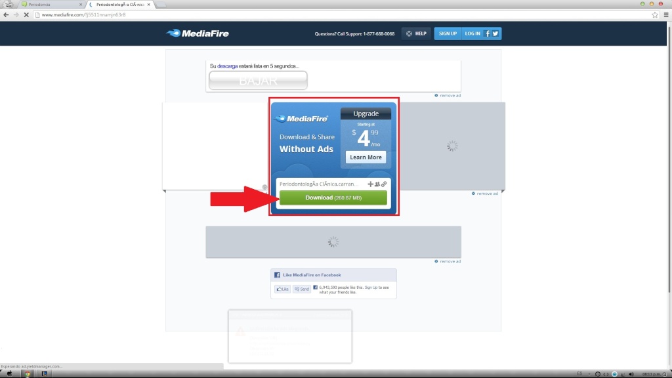Click the people share icon beside file name
Screen dimensions: 672x378
[x=377, y=184]
